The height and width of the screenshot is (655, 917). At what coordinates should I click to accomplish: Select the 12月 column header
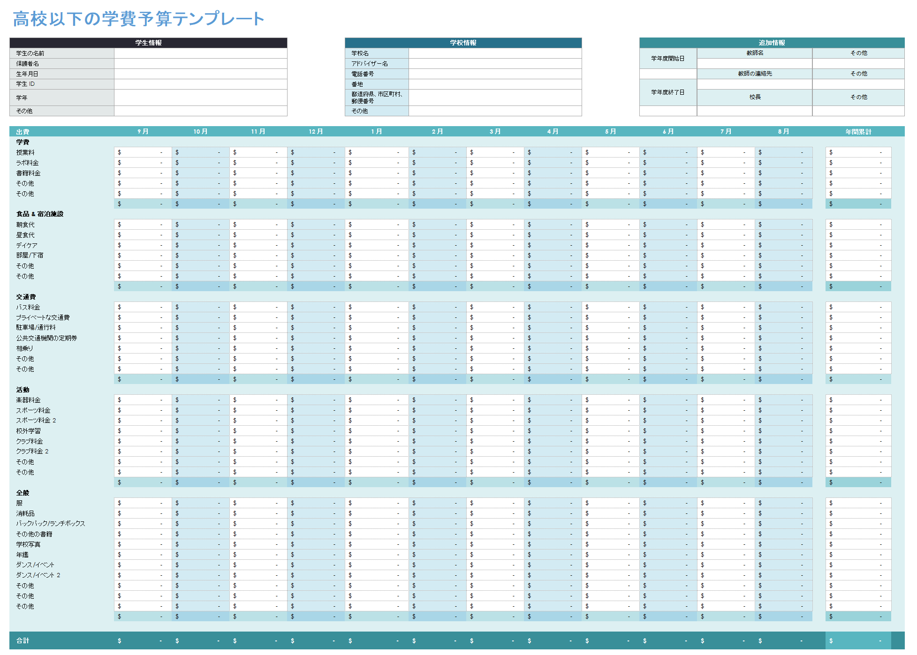tap(316, 131)
